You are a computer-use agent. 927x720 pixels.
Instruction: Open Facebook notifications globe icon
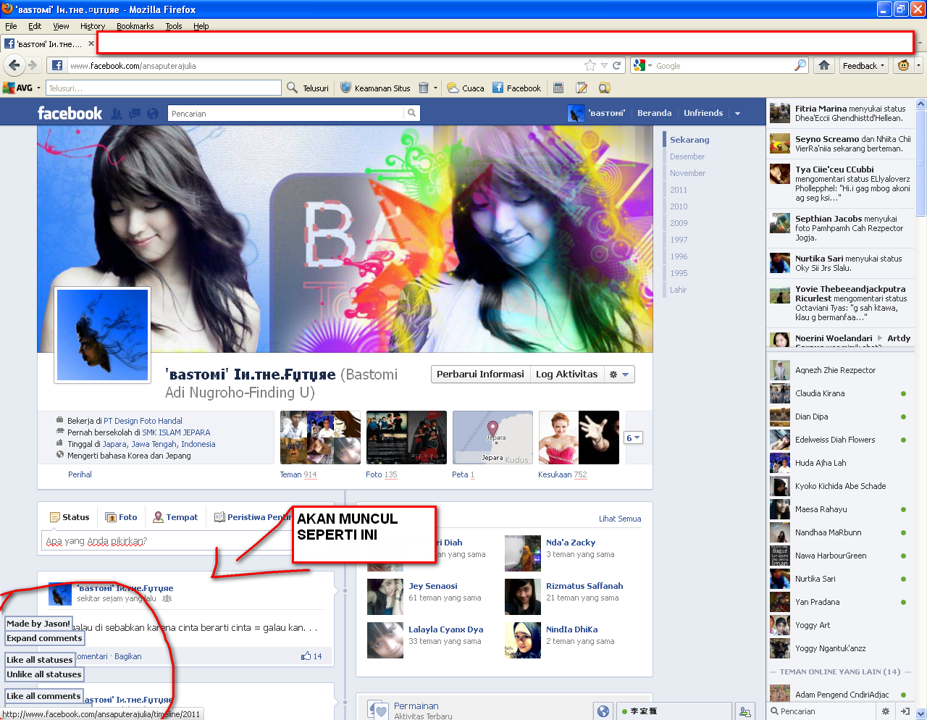[153, 114]
